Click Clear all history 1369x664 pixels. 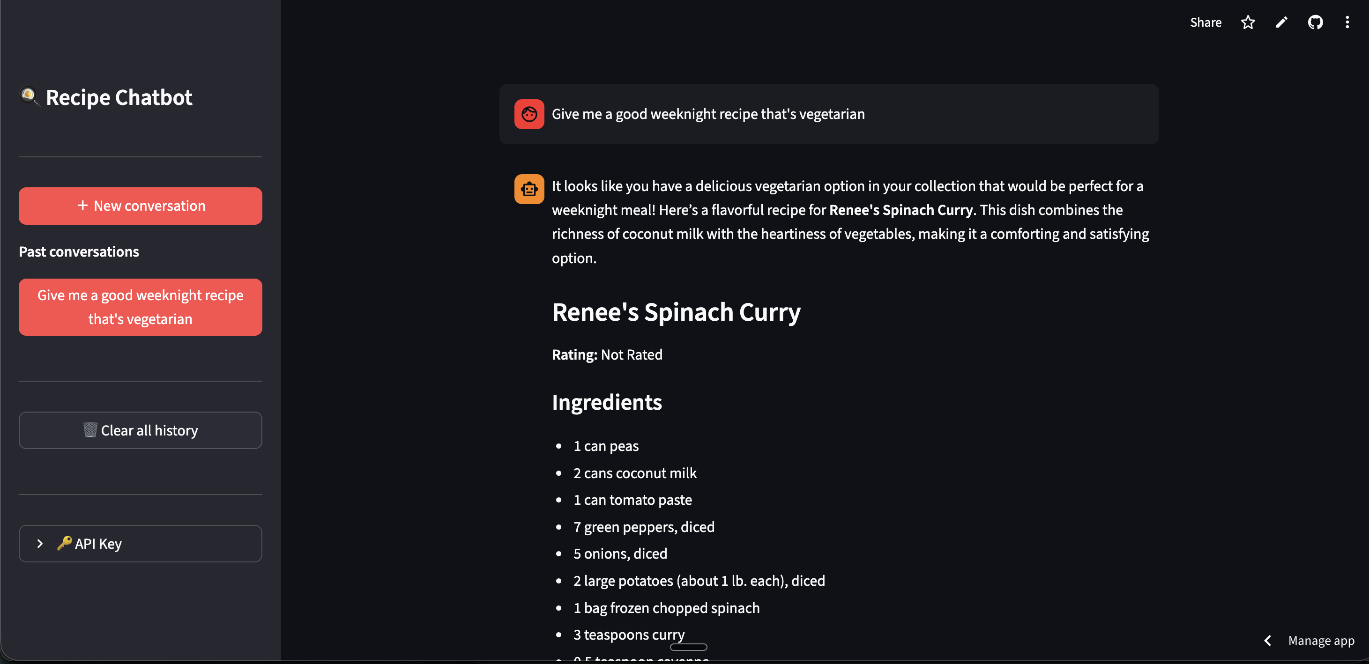click(140, 430)
